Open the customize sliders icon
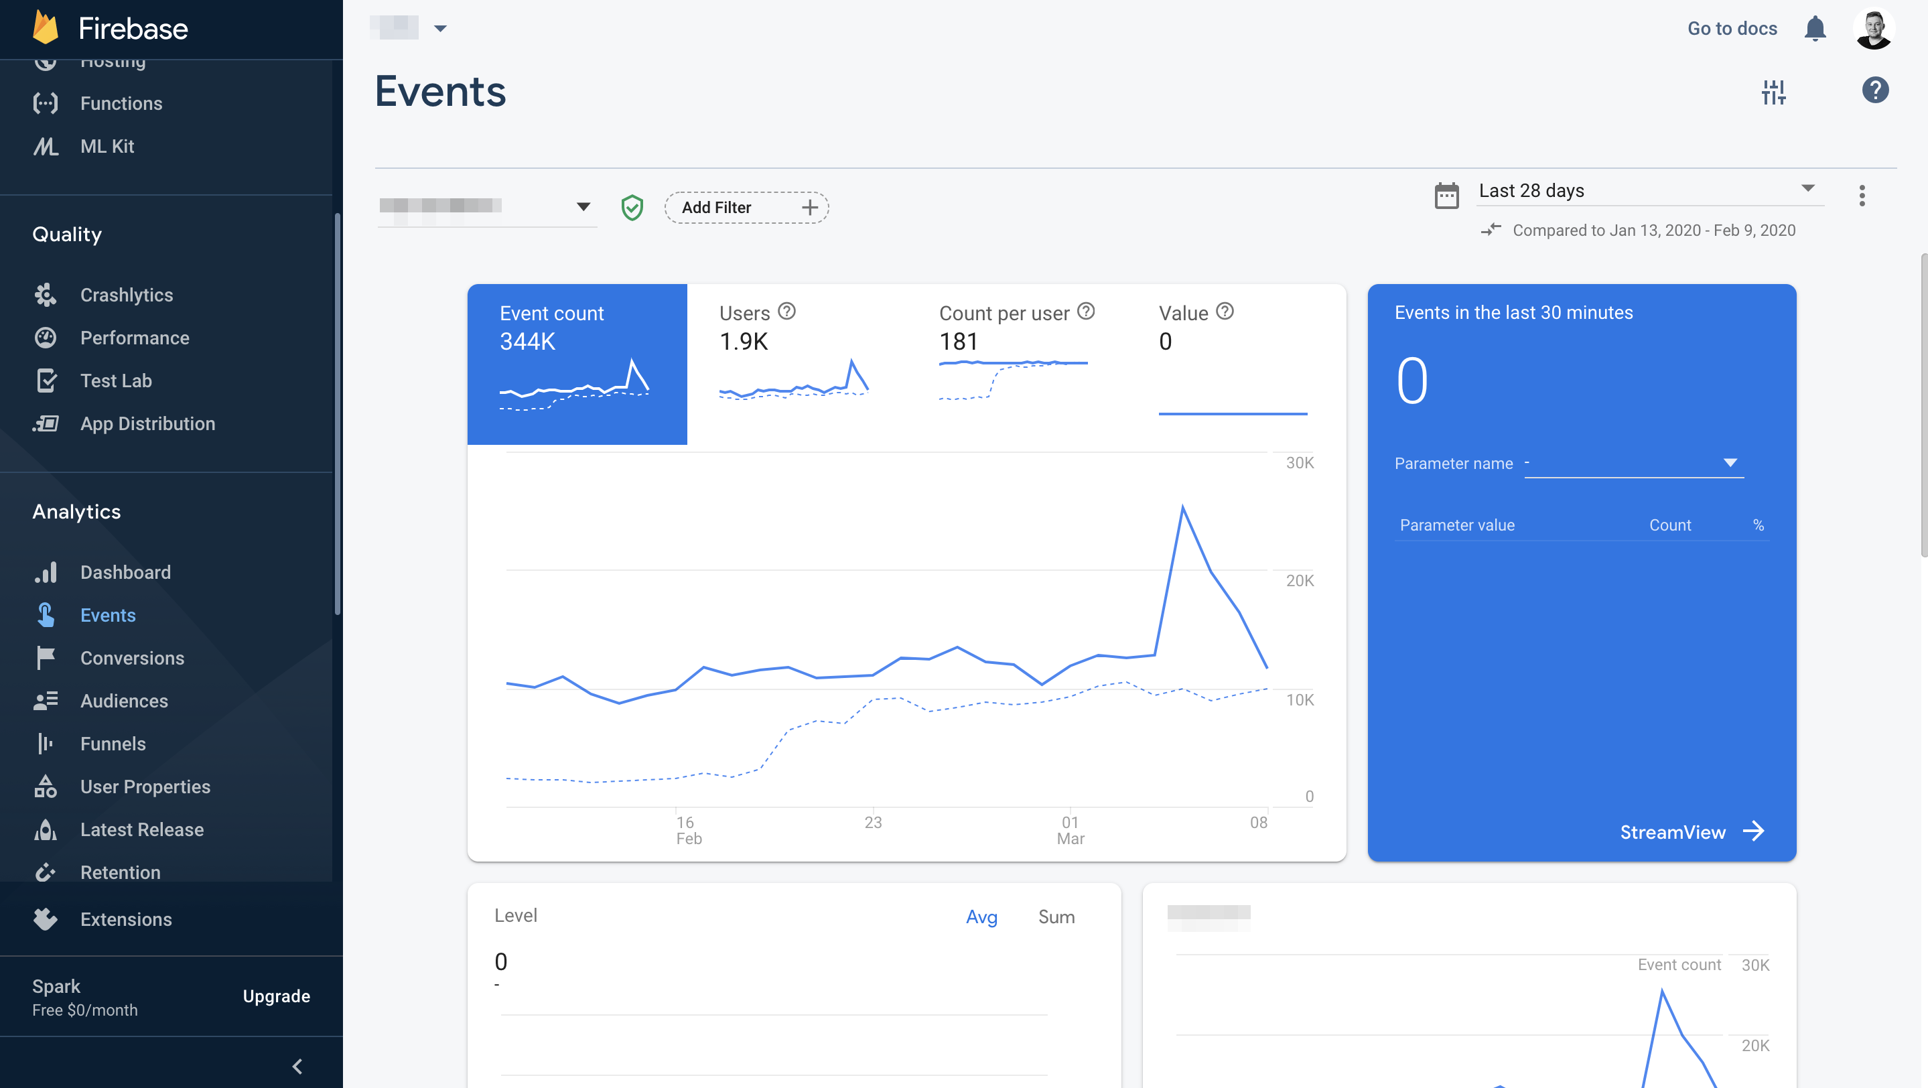 coord(1773,92)
